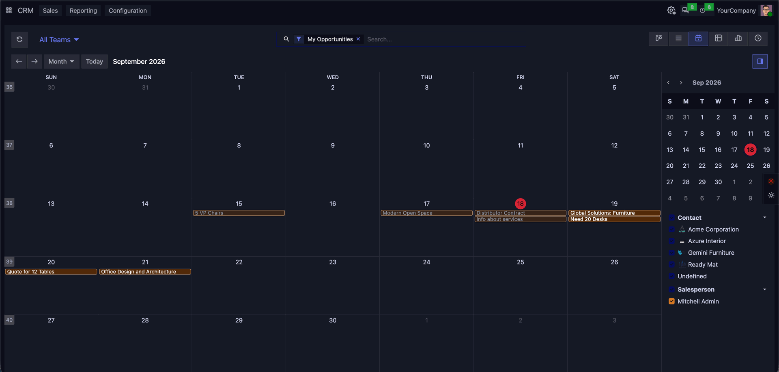Open the activities clock icon in navbar
779x372 pixels.
(x=703, y=11)
